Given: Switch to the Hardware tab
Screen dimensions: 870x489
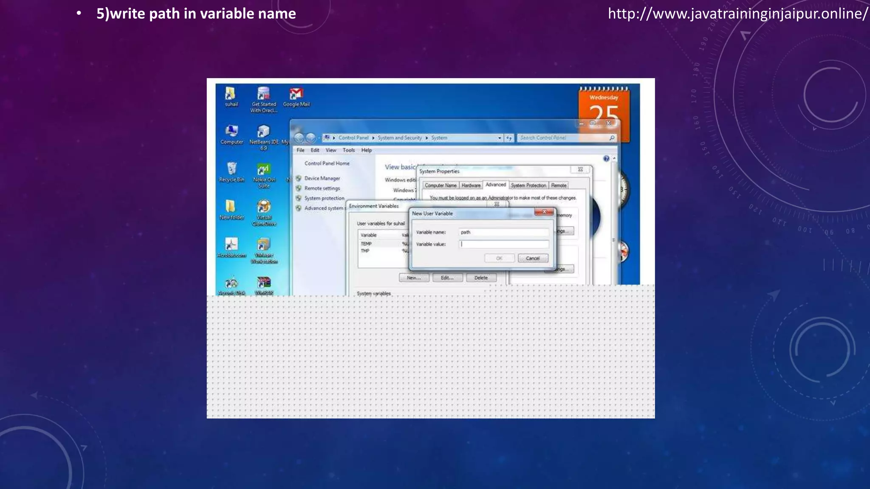Looking at the screenshot, I should tap(471, 185).
